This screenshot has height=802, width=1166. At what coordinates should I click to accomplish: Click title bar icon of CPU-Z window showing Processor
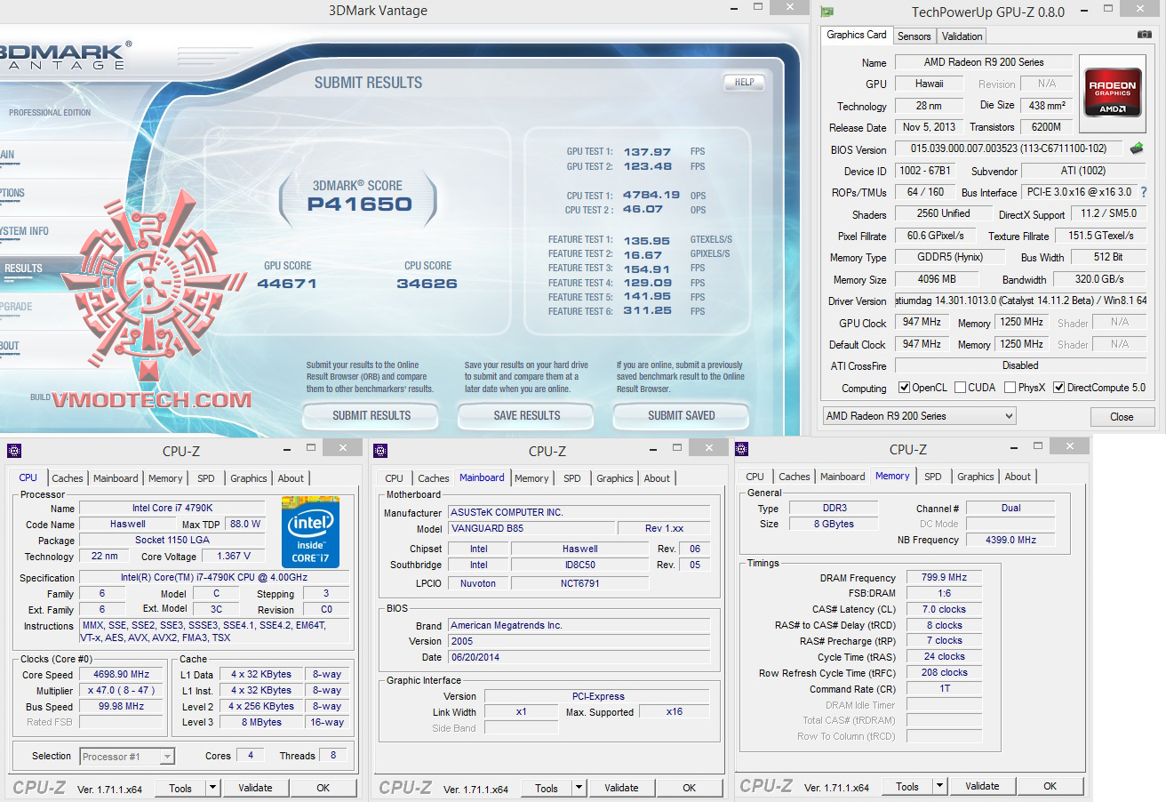(x=13, y=451)
